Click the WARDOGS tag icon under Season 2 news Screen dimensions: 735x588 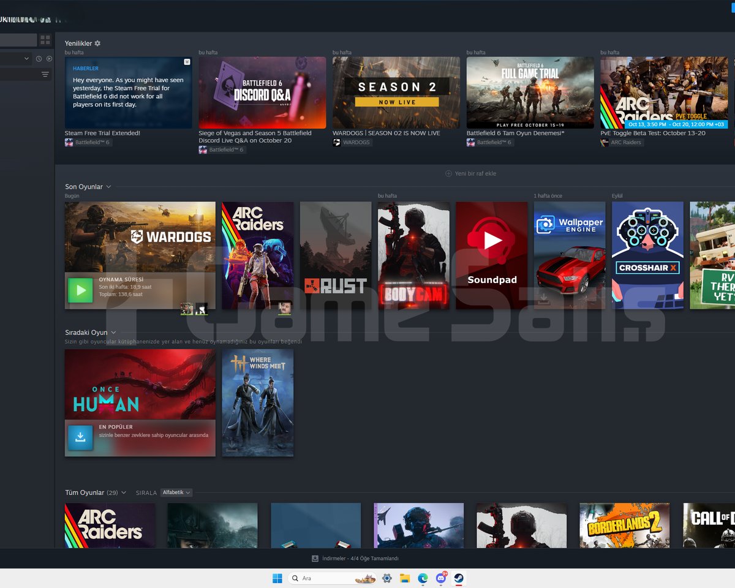click(x=337, y=143)
